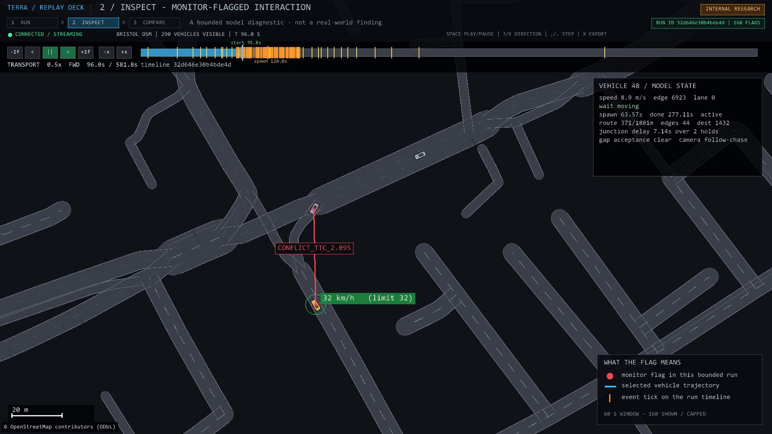Click the CONFLICT_TTC_2.09S flag label
This screenshot has height=434, width=772.
coord(314,248)
